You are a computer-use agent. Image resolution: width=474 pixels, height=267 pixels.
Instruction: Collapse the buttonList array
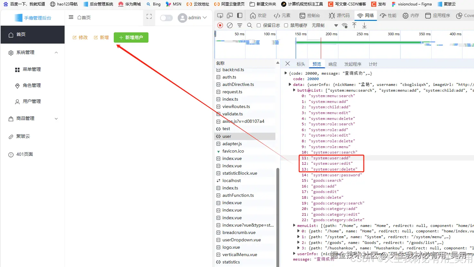point(294,90)
